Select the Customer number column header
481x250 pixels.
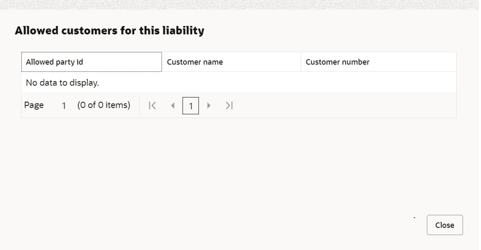pos(379,62)
